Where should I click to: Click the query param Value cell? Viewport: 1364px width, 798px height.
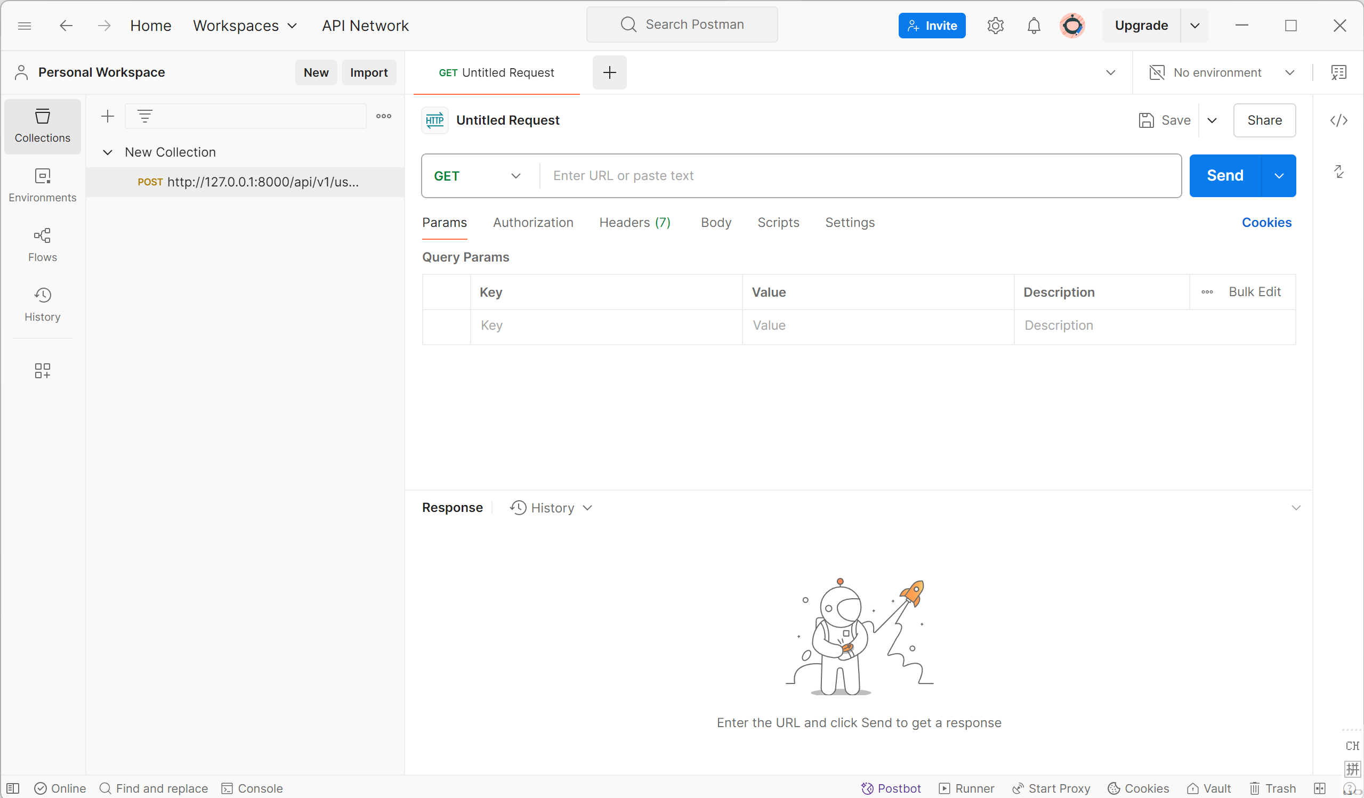pyautogui.click(x=878, y=325)
